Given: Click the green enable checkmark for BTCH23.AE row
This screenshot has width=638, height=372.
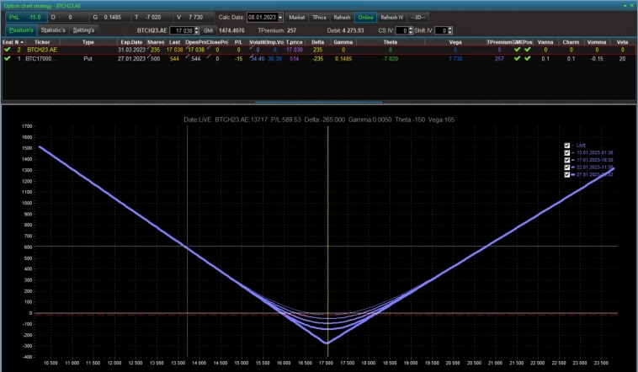Looking at the screenshot, I should coord(7,50).
